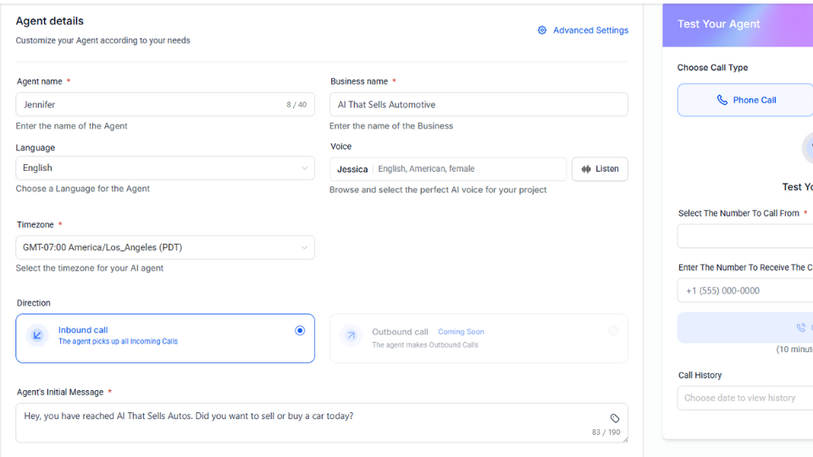Viewport: 813px width, 457px height.
Task: Click the Outbound call card title
Action: tap(400, 332)
